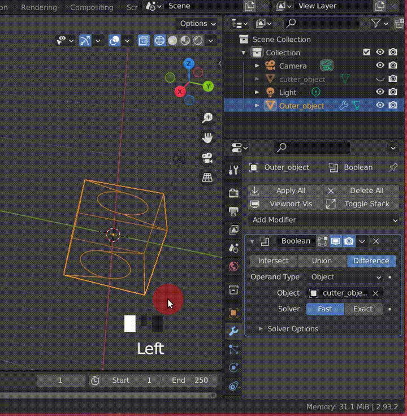Screen dimensions: 407x416
Task: Click the Z axis on navigation gizmo
Action: (x=189, y=64)
